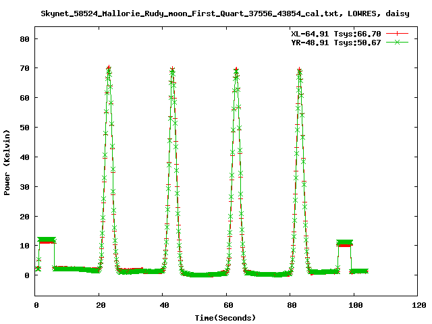The image size is (432, 324).
Task: Click legend entry YR-48.91 Tsys:50.67
Action: pos(336,43)
